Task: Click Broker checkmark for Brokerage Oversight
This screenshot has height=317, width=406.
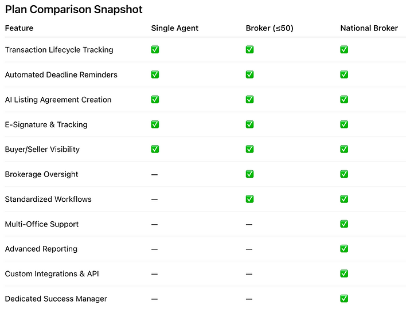Action: click(249, 174)
